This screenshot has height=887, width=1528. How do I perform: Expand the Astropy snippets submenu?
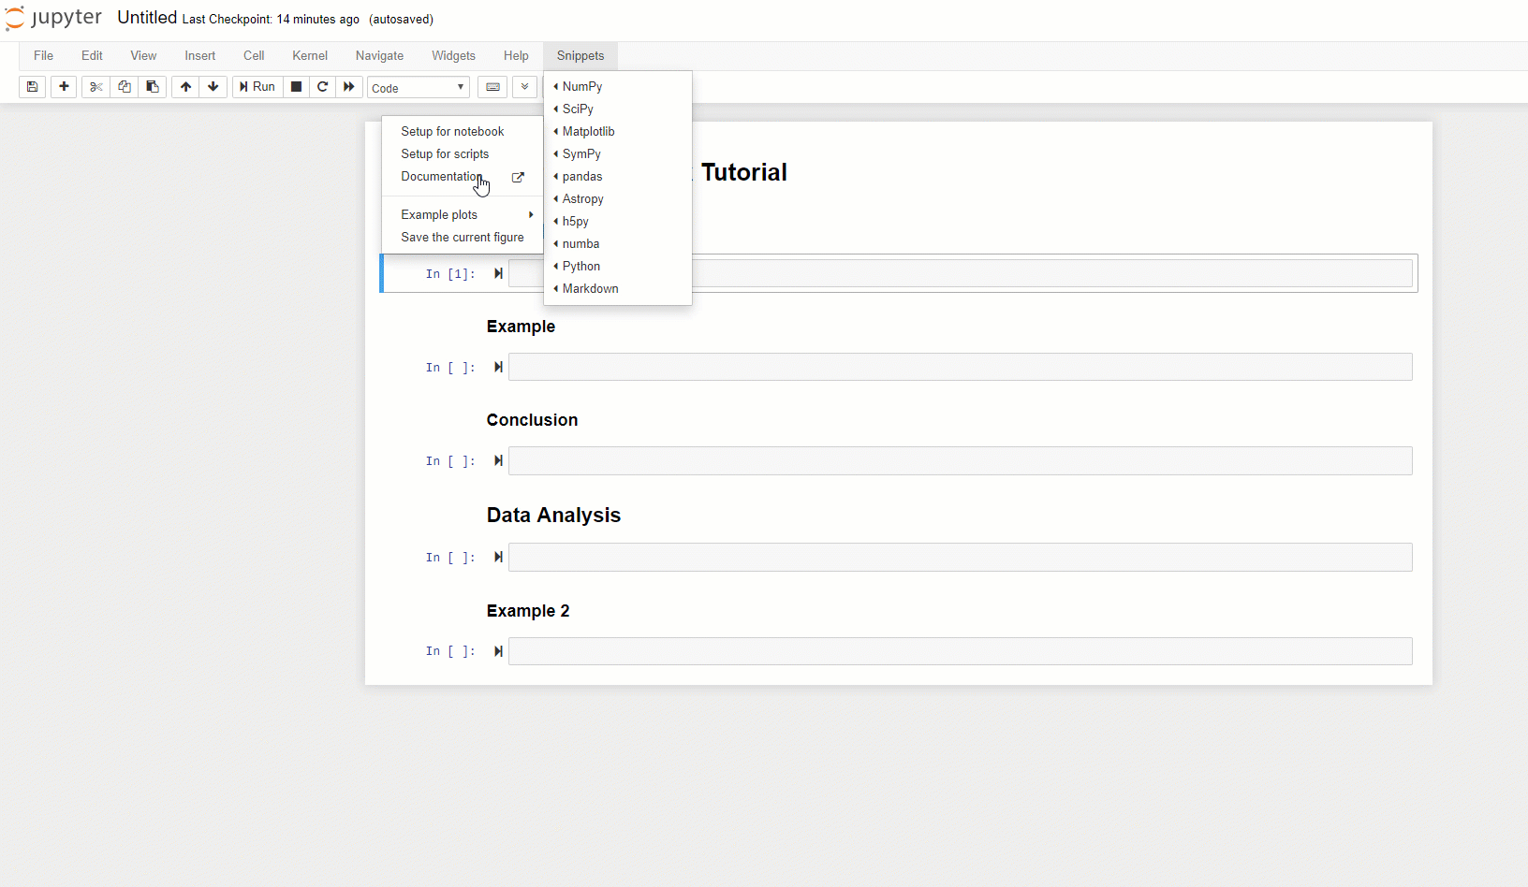tap(618, 198)
